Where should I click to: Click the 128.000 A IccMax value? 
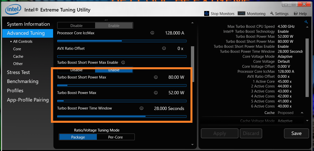point(175,33)
